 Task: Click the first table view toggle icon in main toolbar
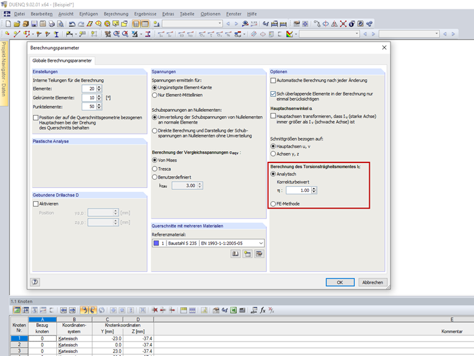[x=136, y=24]
